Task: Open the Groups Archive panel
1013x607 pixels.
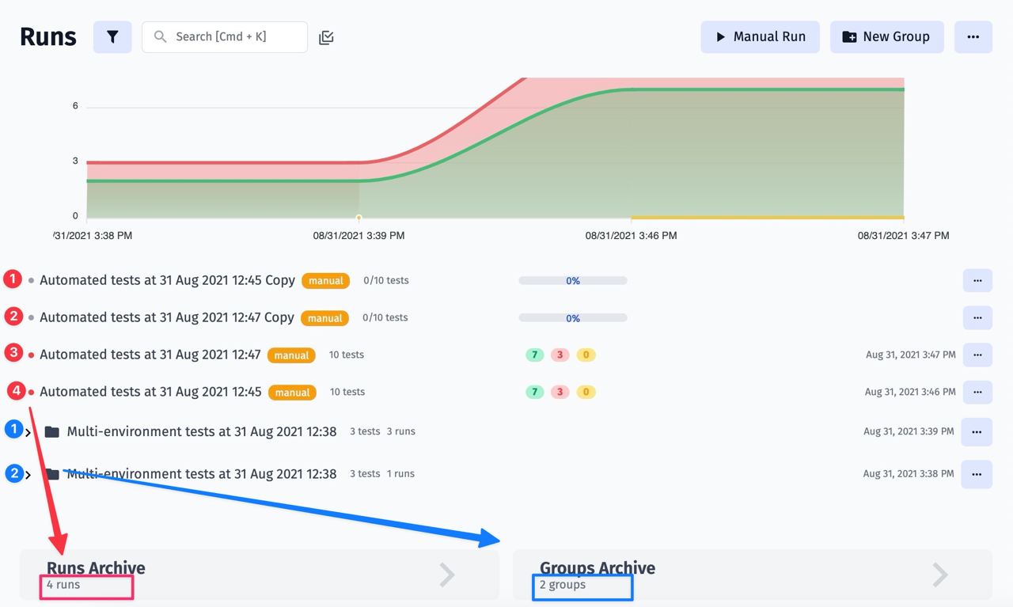Action: 753,575
